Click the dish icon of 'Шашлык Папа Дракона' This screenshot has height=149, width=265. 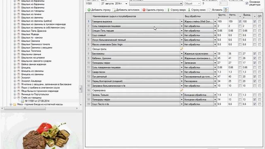[x=19, y=31]
